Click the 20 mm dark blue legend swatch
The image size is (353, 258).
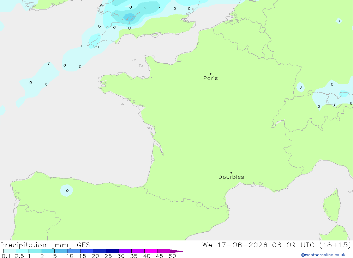coord(99,251)
